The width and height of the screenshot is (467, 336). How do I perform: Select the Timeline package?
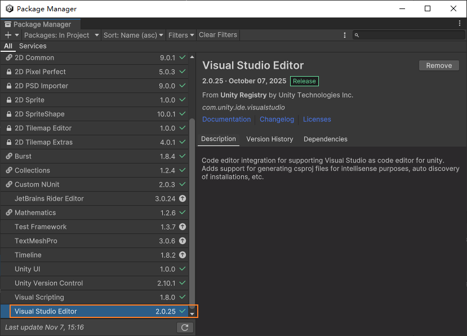(95, 255)
